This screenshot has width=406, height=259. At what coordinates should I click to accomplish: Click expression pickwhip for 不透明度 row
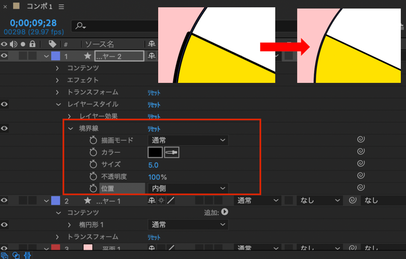361,175
